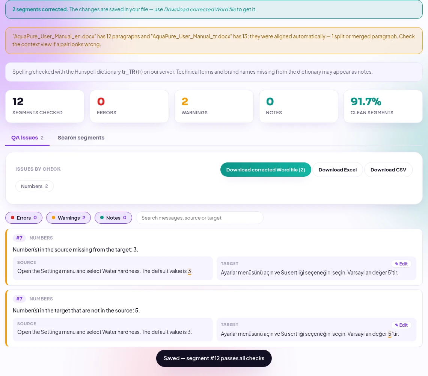Switch to the QA issues tab

(x=27, y=138)
